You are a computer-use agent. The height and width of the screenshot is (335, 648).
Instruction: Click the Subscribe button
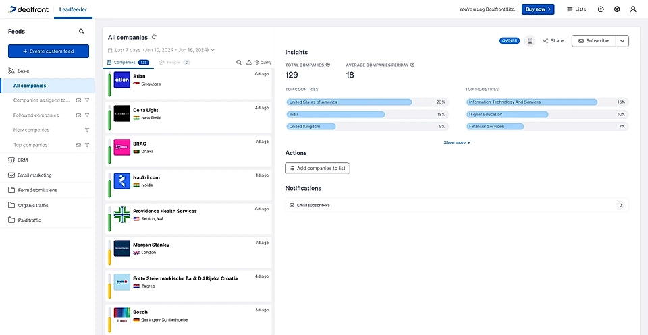(x=594, y=41)
